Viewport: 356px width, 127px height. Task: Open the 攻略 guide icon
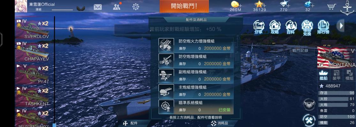275,27
